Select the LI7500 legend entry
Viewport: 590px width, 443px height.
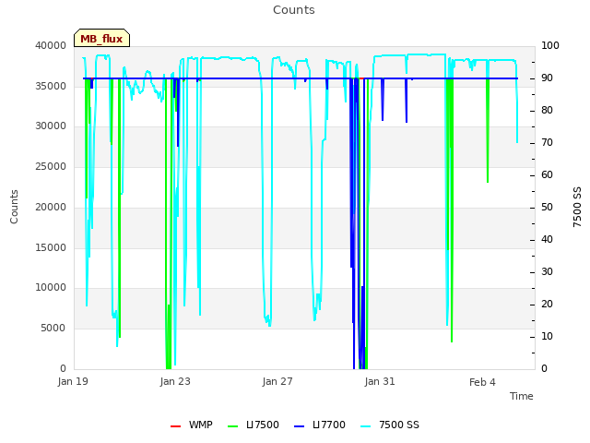coord(254,425)
